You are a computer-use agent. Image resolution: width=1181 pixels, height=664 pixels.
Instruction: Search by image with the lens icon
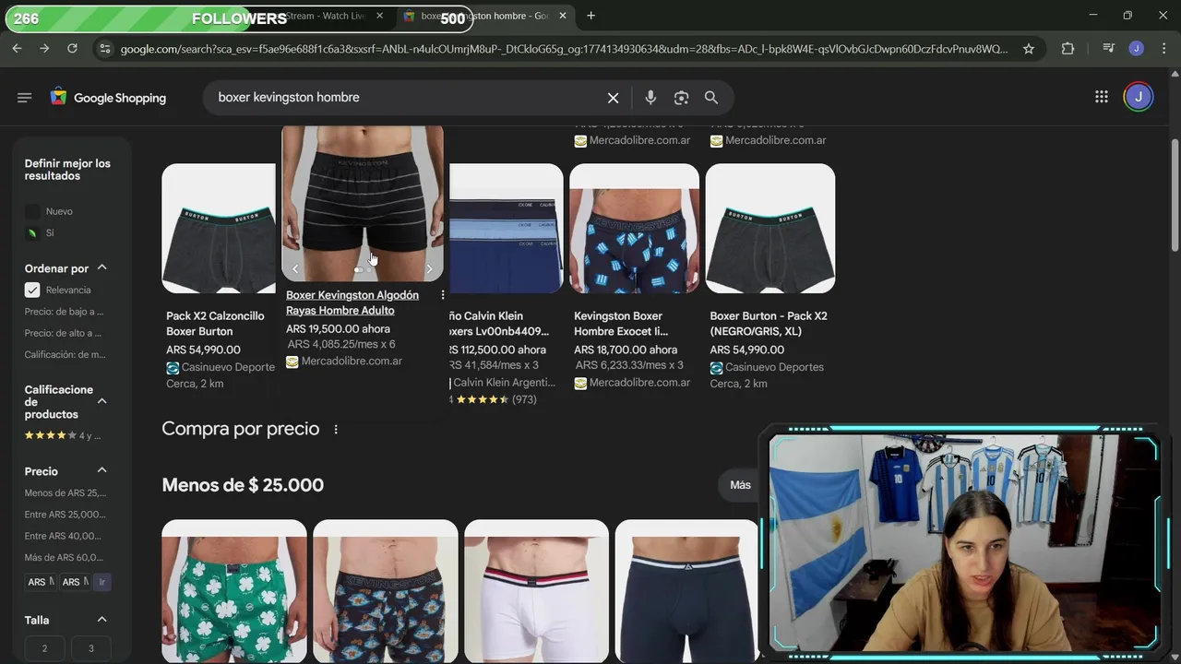(681, 98)
